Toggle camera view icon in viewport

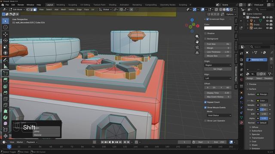tap(197, 47)
